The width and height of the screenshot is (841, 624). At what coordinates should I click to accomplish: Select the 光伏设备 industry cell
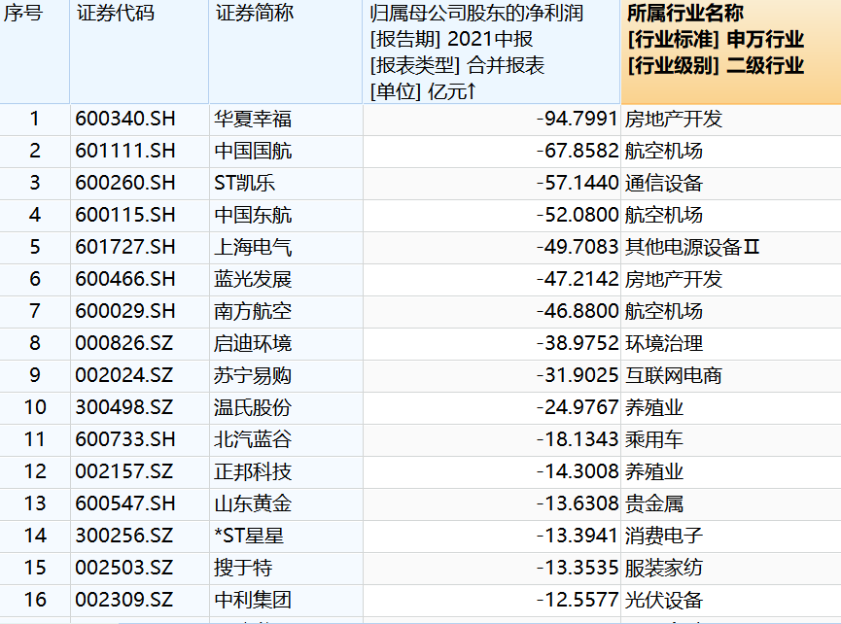(x=664, y=601)
